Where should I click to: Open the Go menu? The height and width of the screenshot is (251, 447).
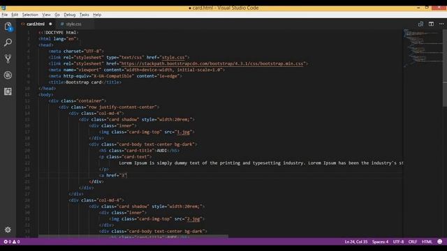pos(57,15)
